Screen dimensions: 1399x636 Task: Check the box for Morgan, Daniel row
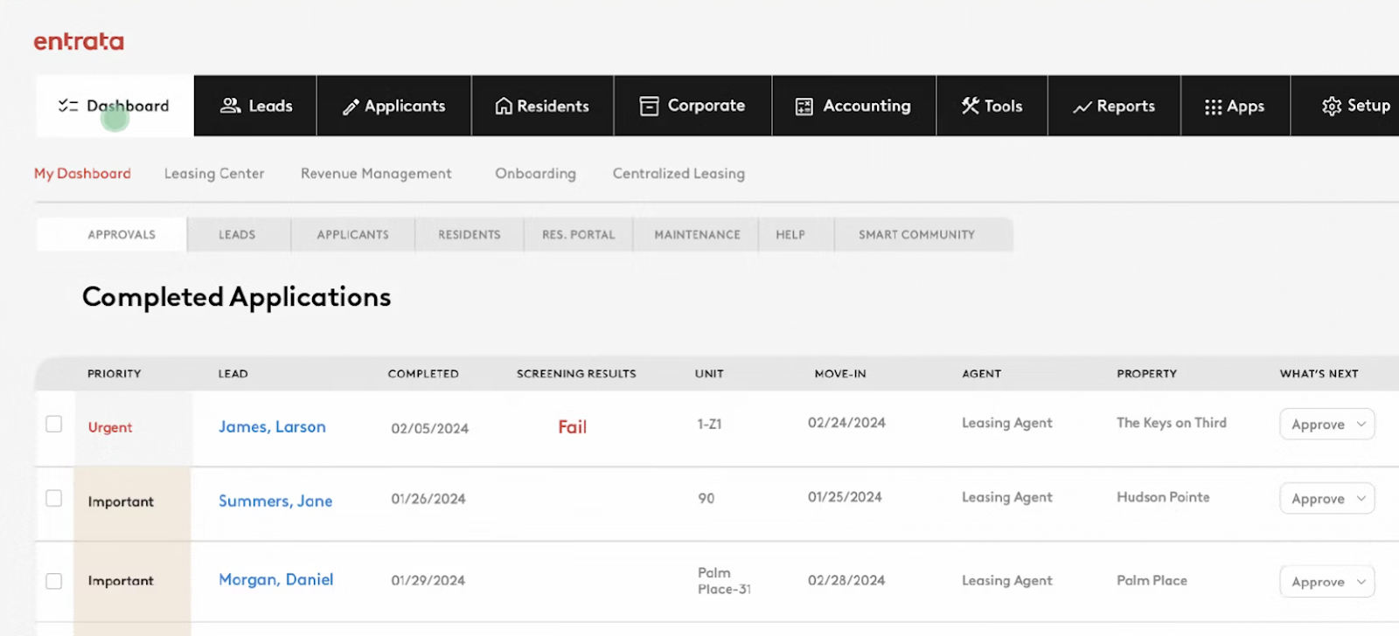[x=54, y=581]
